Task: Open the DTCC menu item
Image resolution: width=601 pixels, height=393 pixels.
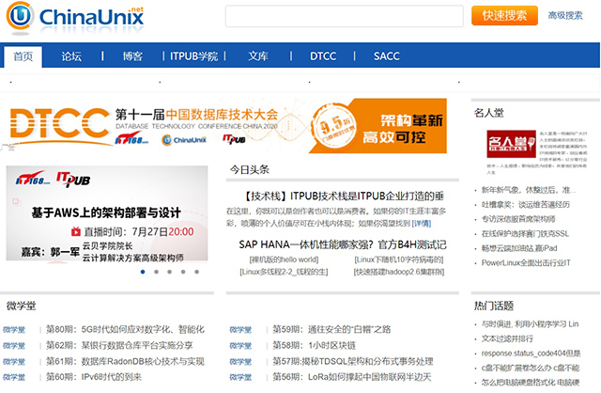Action: coord(323,56)
